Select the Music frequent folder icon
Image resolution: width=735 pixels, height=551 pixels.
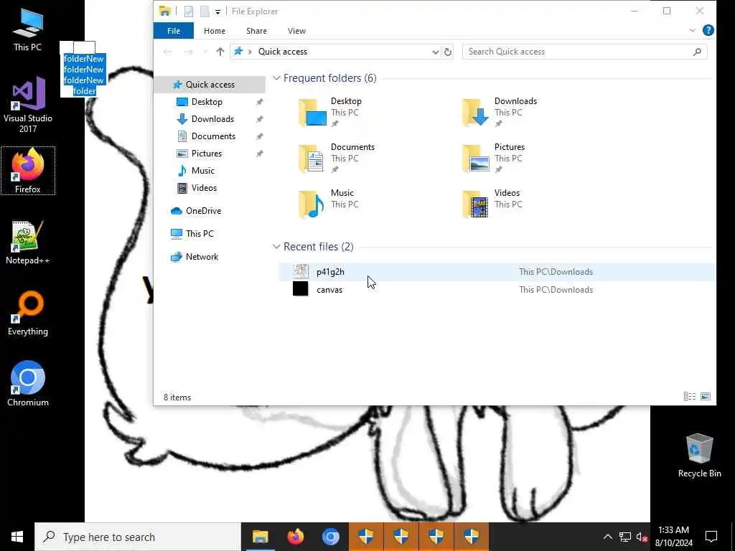(x=313, y=204)
